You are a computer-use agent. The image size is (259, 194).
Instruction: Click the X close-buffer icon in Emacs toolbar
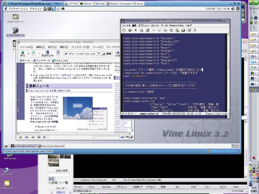(x=136, y=30)
